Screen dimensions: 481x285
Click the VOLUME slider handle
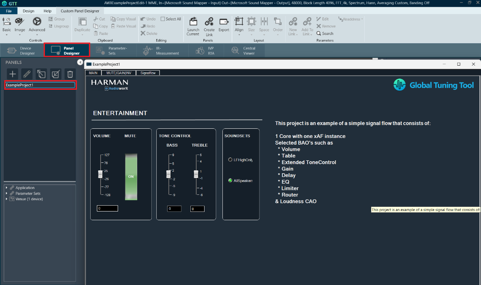coord(100,174)
